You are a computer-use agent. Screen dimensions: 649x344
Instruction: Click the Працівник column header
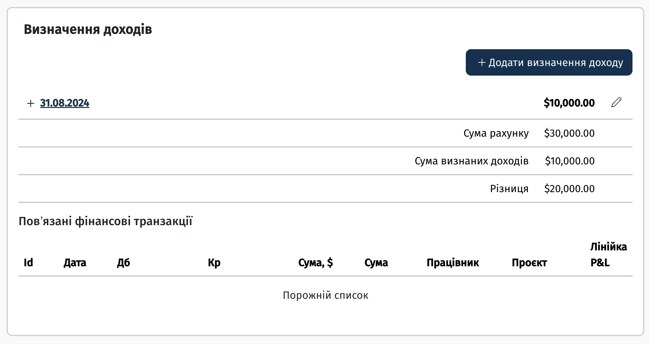tap(453, 262)
